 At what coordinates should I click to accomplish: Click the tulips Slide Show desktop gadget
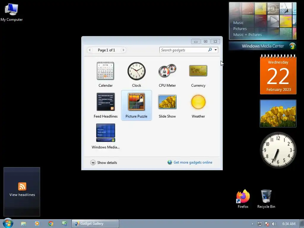click(278, 113)
